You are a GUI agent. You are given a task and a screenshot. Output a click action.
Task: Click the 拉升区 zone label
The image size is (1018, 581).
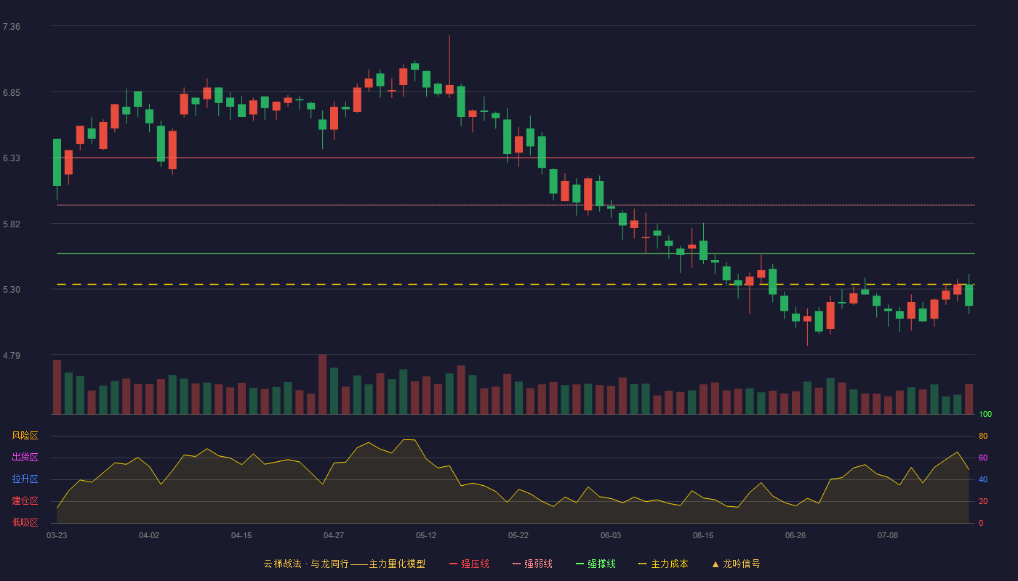pos(25,479)
